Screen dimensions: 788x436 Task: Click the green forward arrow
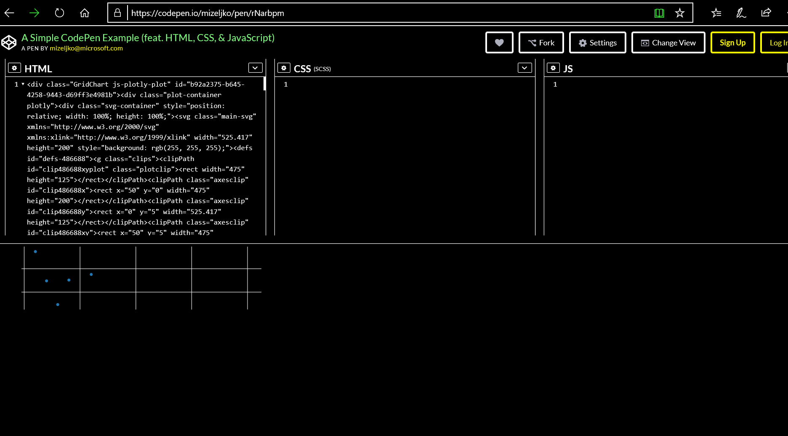tap(35, 13)
